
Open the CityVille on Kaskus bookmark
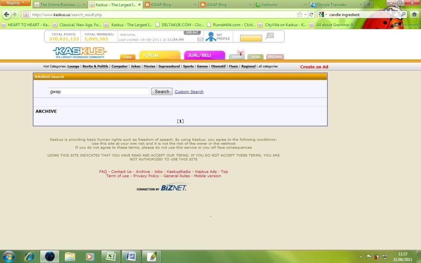282,25
